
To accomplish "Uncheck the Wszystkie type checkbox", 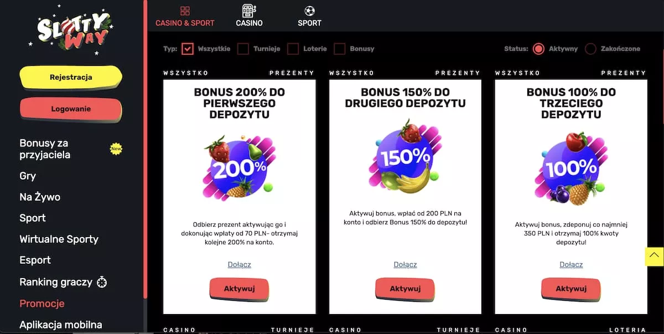I will (188, 49).
